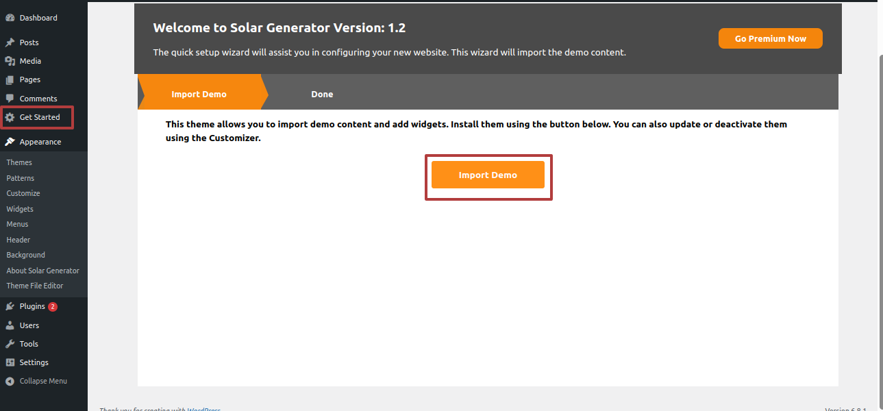
Task: Go to the Users section
Action: 29,325
